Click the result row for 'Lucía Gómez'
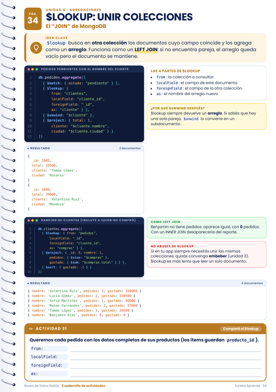 [x=82, y=295]
